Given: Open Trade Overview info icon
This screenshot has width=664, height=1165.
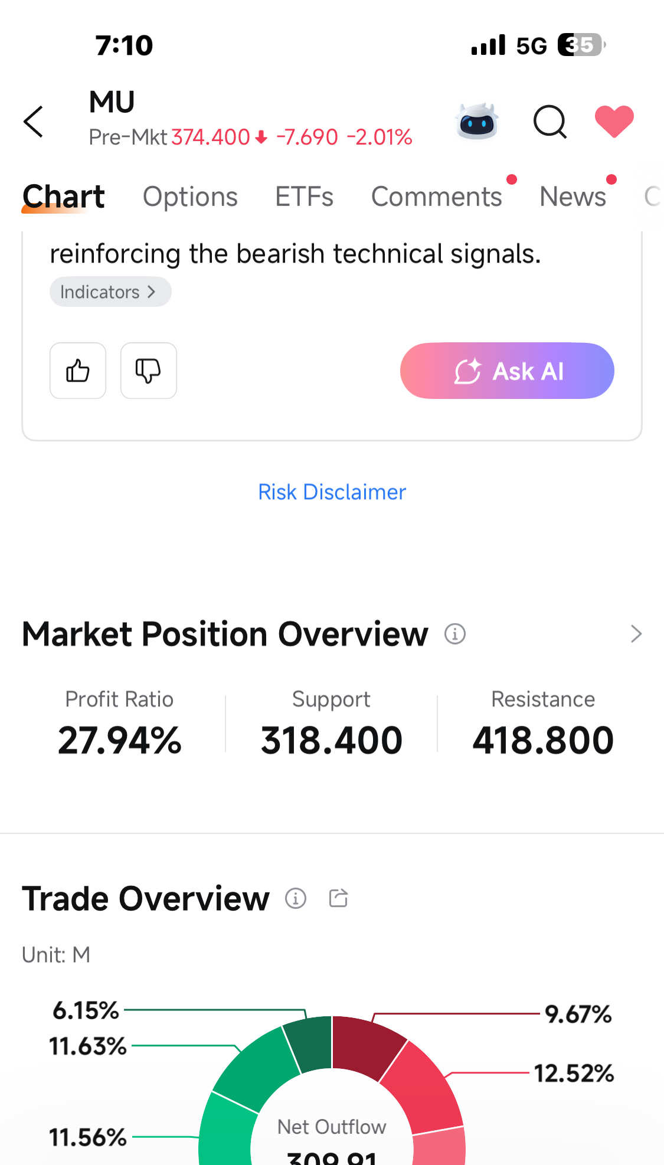Looking at the screenshot, I should tap(296, 898).
